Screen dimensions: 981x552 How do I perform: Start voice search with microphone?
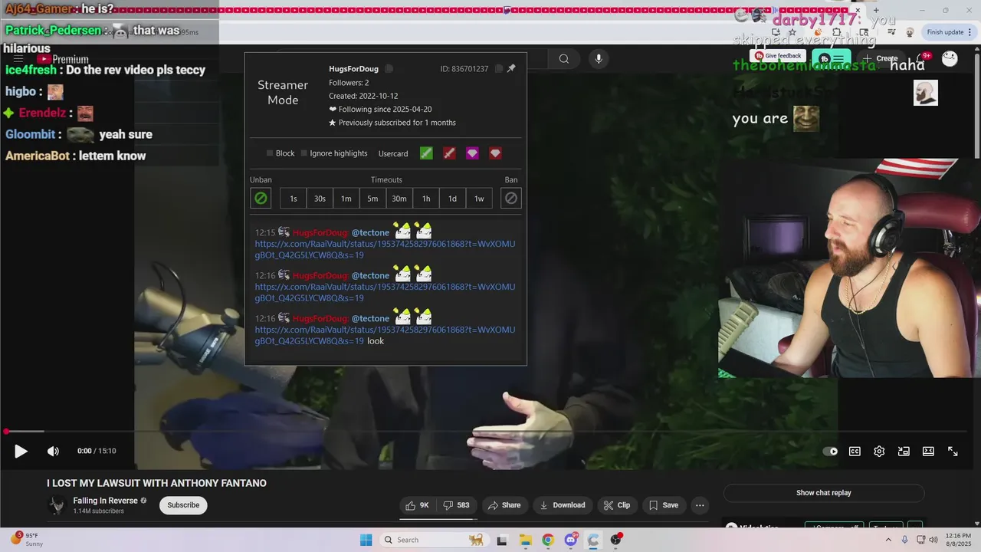[599, 59]
